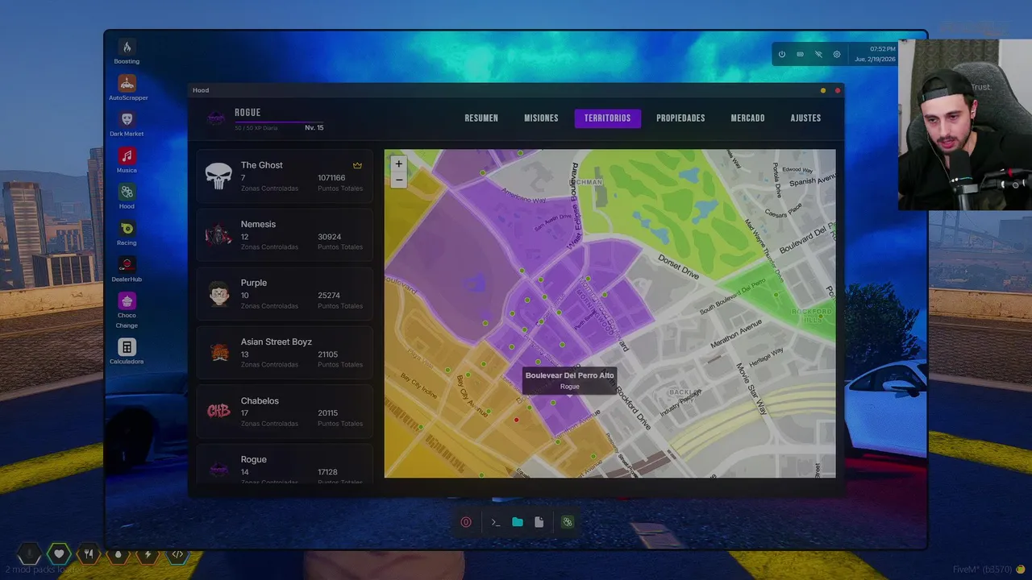Select The Ghost name in ranking
This screenshot has height=580, width=1032.
[x=261, y=165]
